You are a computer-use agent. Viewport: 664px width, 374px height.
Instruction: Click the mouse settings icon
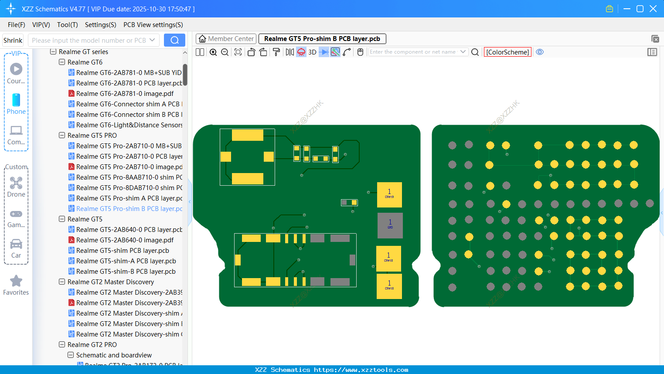pos(360,52)
